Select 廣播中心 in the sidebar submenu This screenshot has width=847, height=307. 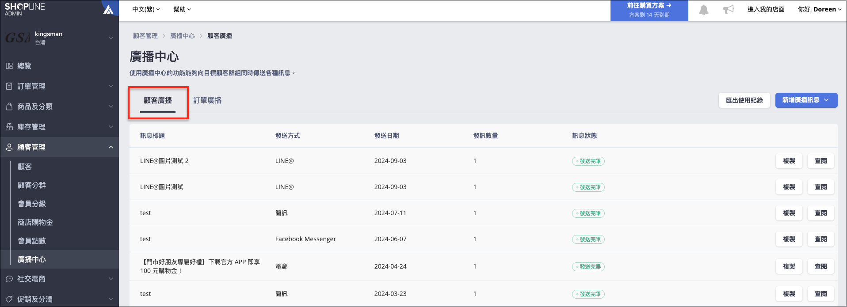tap(32, 259)
